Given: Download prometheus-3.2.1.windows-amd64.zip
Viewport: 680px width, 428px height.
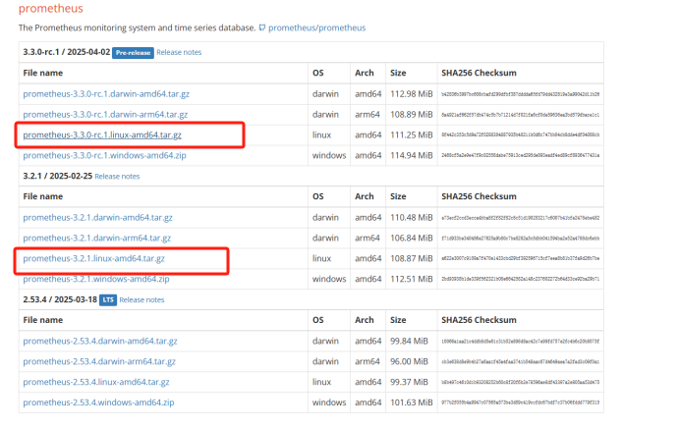Looking at the screenshot, I should (x=96, y=279).
